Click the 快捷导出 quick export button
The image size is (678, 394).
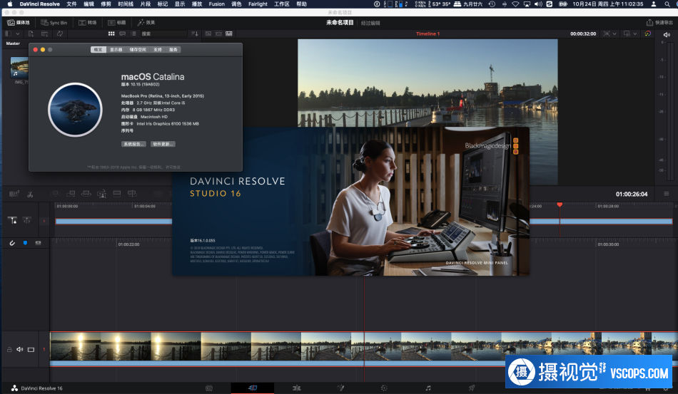pyautogui.click(x=659, y=22)
